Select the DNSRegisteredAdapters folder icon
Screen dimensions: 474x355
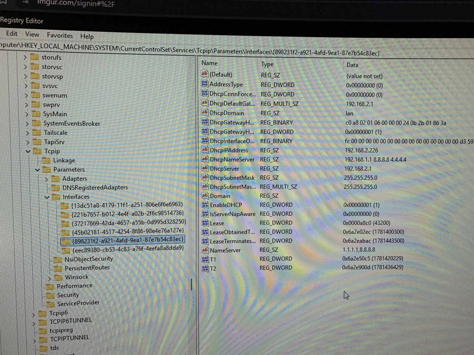click(x=56, y=187)
